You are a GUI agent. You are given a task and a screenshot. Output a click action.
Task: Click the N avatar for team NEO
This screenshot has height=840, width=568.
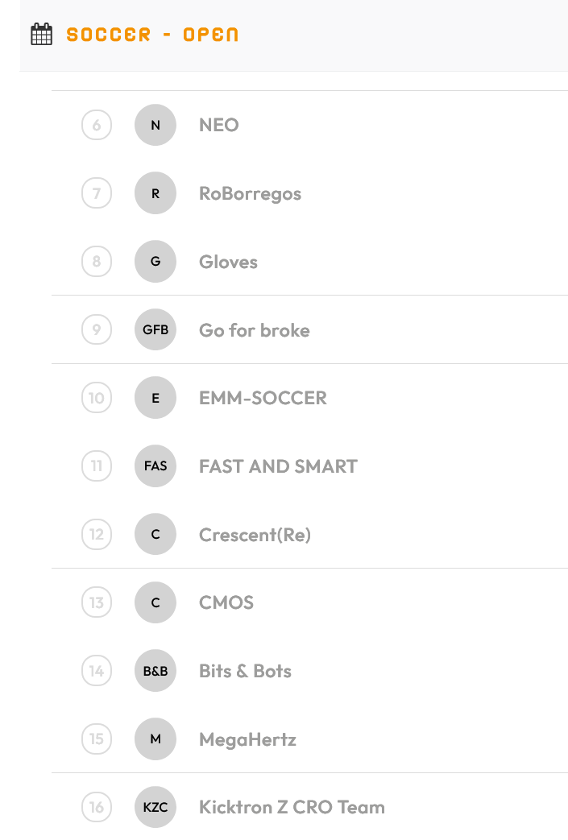point(155,125)
